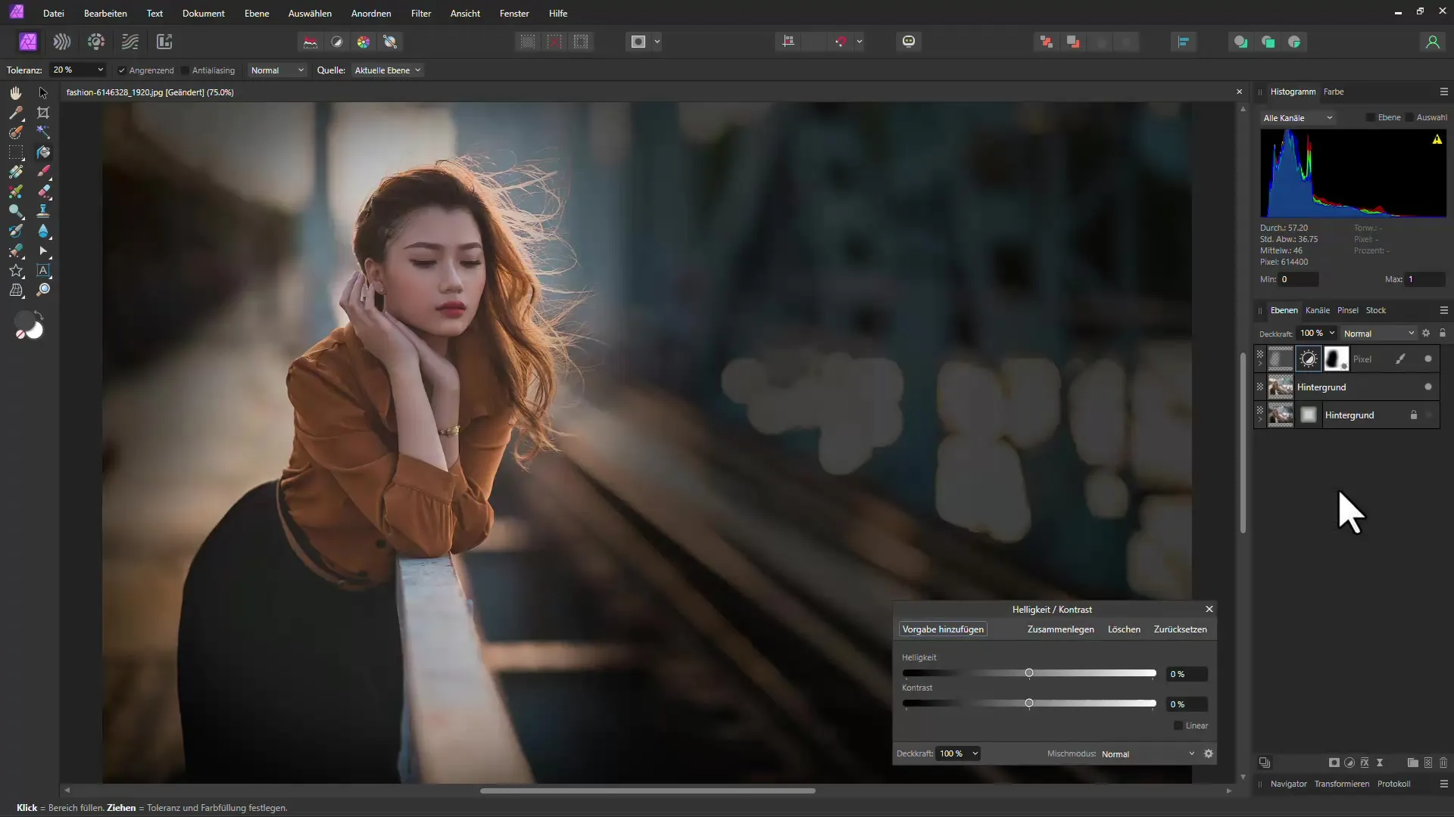1454x817 pixels.
Task: Open Deckkraft dropdown in Helligkeit dialog
Action: [x=975, y=753]
